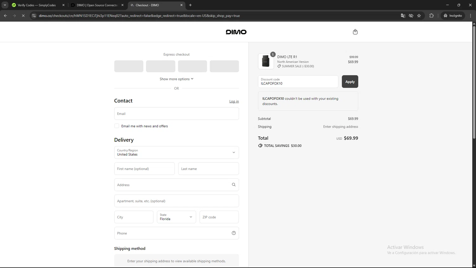Open the shopping bag cart icon
Viewport: 476px width, 268px height.
coord(355,32)
